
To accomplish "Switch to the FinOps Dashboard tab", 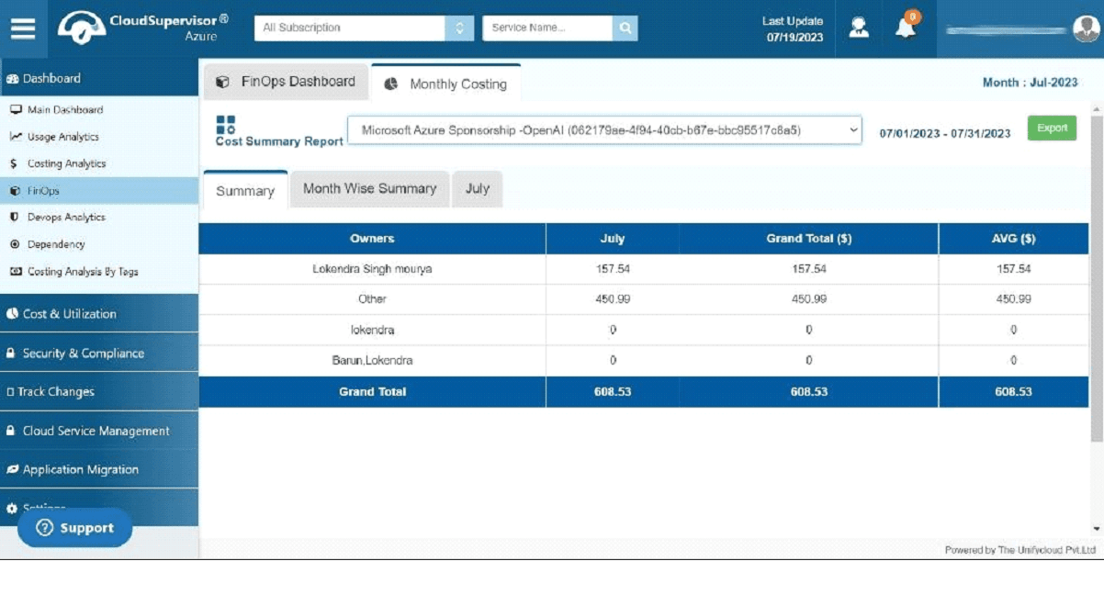I will coord(286,82).
